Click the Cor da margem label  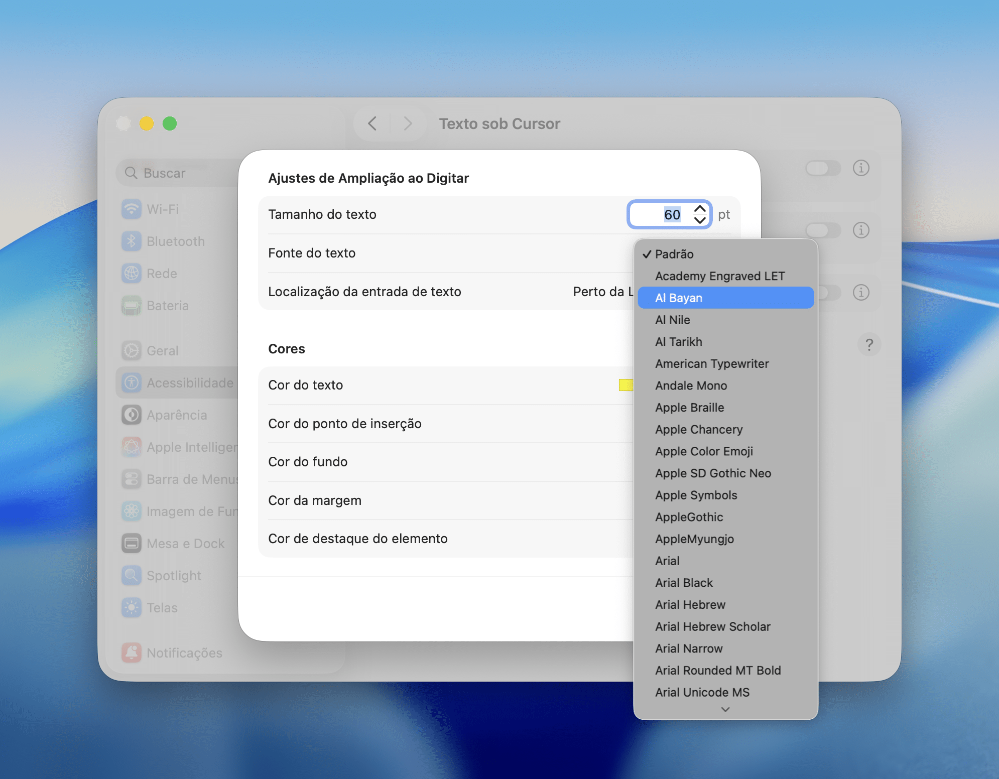(315, 500)
